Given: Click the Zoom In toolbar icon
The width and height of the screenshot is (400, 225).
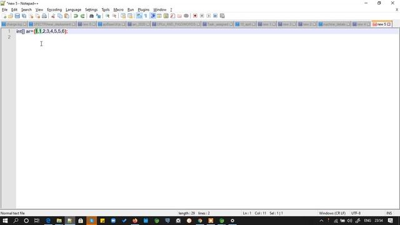Looking at the screenshot, I should [x=107, y=16].
